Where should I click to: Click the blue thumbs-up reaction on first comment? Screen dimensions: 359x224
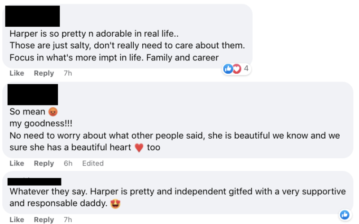[228, 69]
